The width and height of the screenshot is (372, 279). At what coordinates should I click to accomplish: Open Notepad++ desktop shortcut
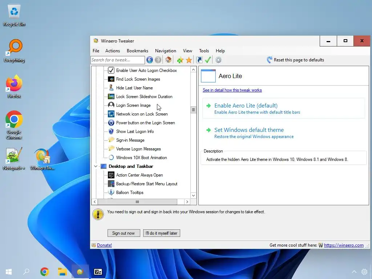click(x=14, y=158)
